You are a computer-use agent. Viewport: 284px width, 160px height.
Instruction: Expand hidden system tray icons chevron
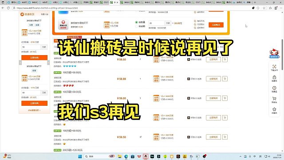tap(241, 156)
